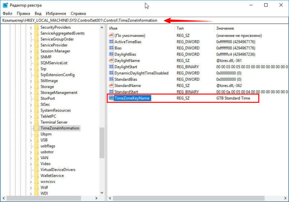Click the TimeZoneKeyName value icon
The width and height of the screenshot is (289, 202).
pyautogui.click(x=111, y=98)
